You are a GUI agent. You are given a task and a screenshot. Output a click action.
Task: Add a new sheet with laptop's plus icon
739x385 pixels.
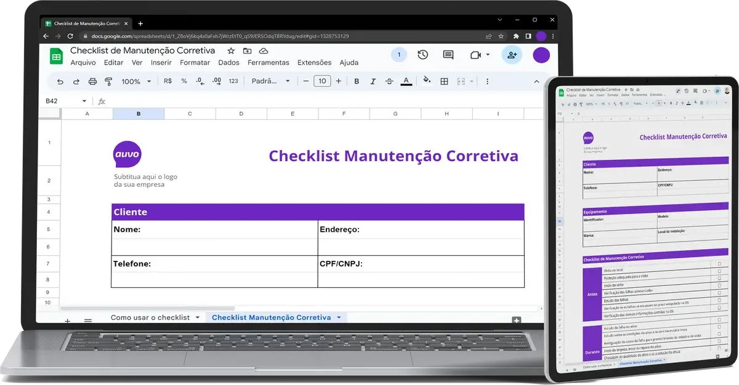67,320
